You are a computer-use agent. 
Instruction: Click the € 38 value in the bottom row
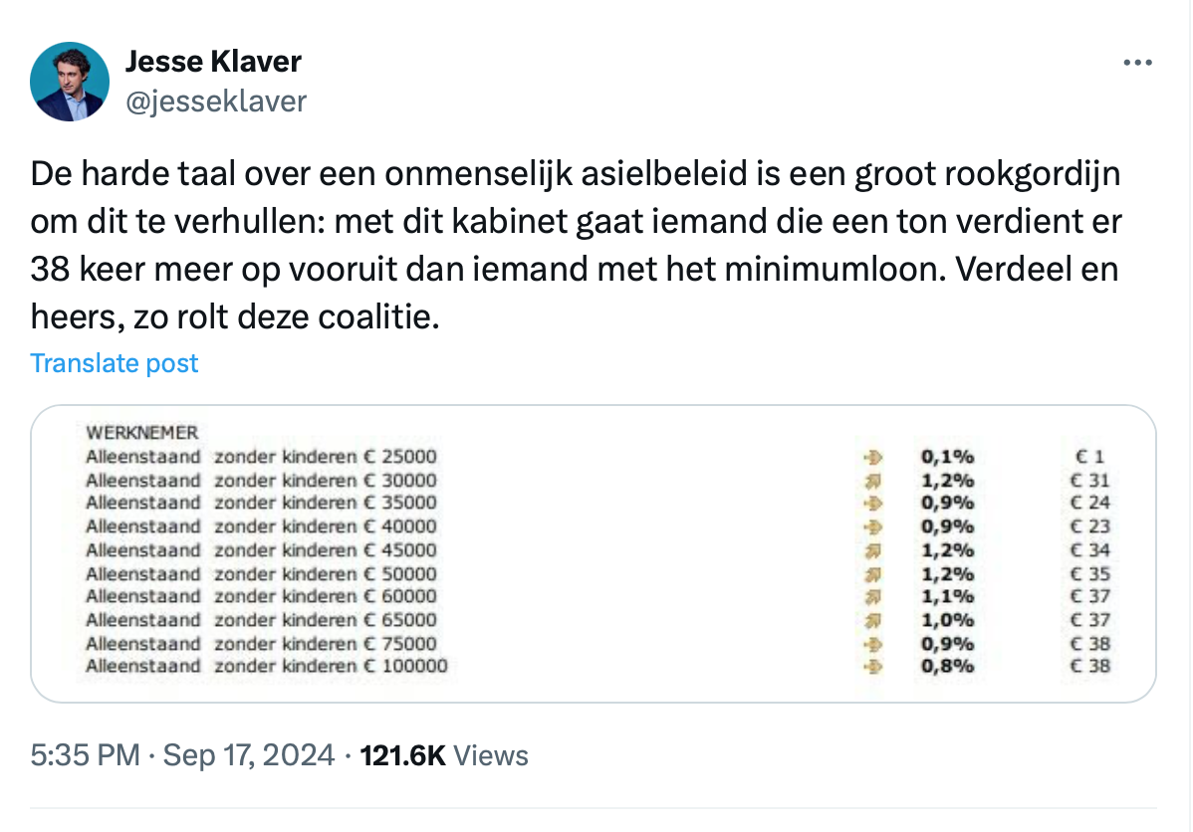pos(1089,667)
